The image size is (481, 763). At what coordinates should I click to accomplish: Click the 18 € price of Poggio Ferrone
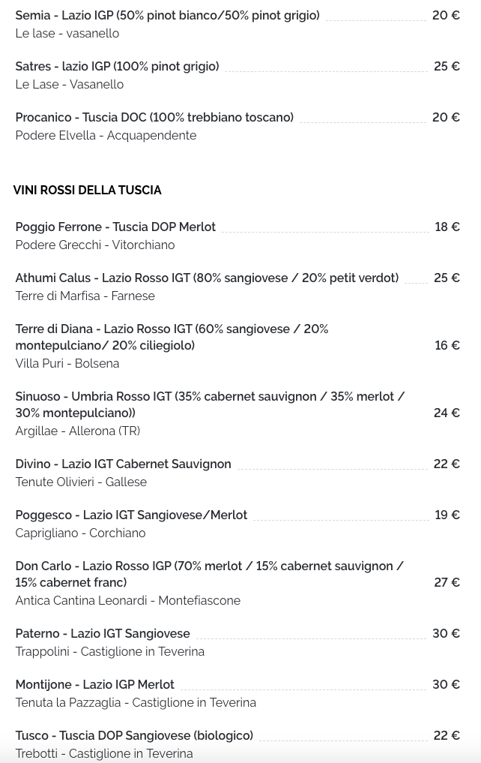pos(447,227)
